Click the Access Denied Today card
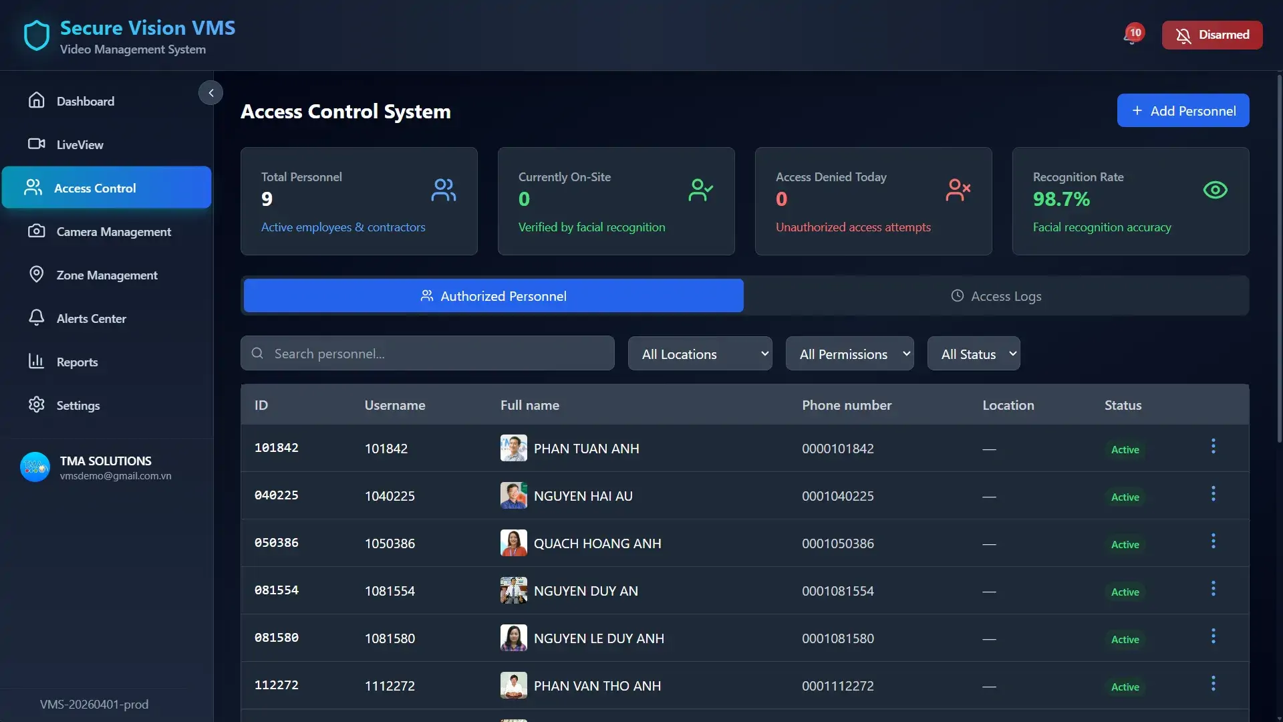 [873, 201]
